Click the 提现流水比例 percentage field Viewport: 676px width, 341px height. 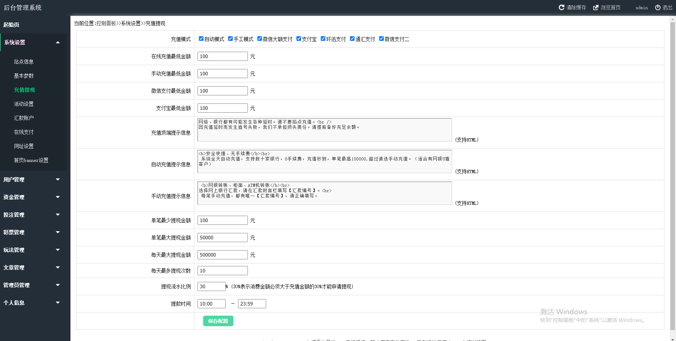(211, 286)
